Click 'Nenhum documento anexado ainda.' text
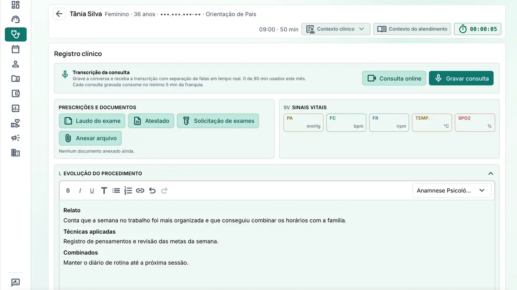The height and width of the screenshot is (290, 517). pos(97,151)
